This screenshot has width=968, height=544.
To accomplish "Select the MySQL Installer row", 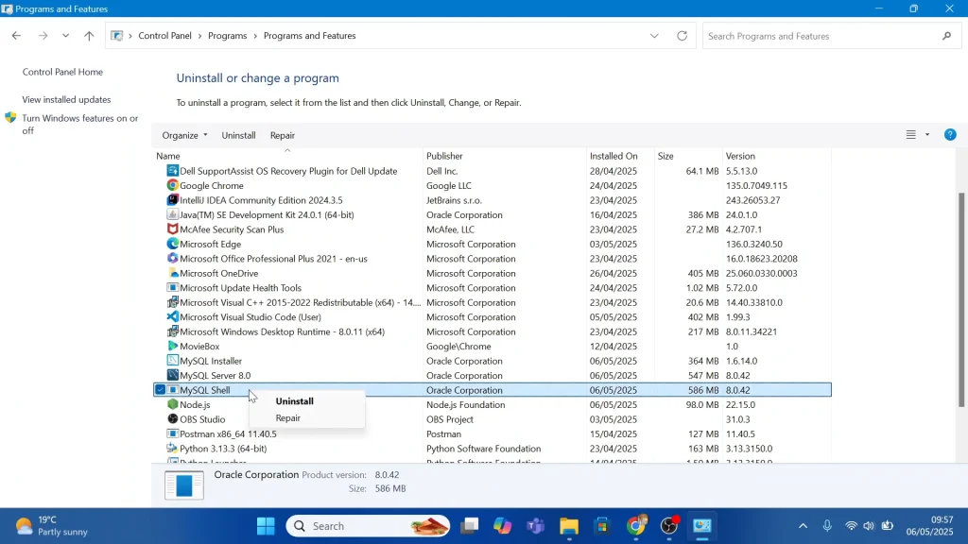I will click(492, 361).
